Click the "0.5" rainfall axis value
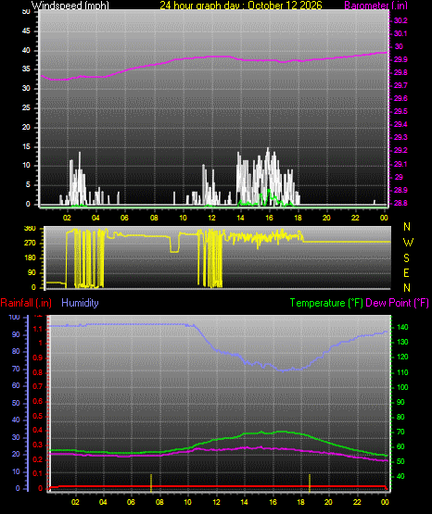The height and width of the screenshot is (514, 432). [x=38, y=416]
